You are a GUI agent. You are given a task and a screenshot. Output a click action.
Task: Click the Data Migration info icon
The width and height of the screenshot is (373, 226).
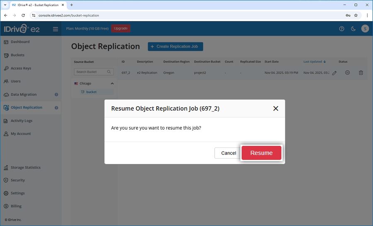[x=56, y=95]
